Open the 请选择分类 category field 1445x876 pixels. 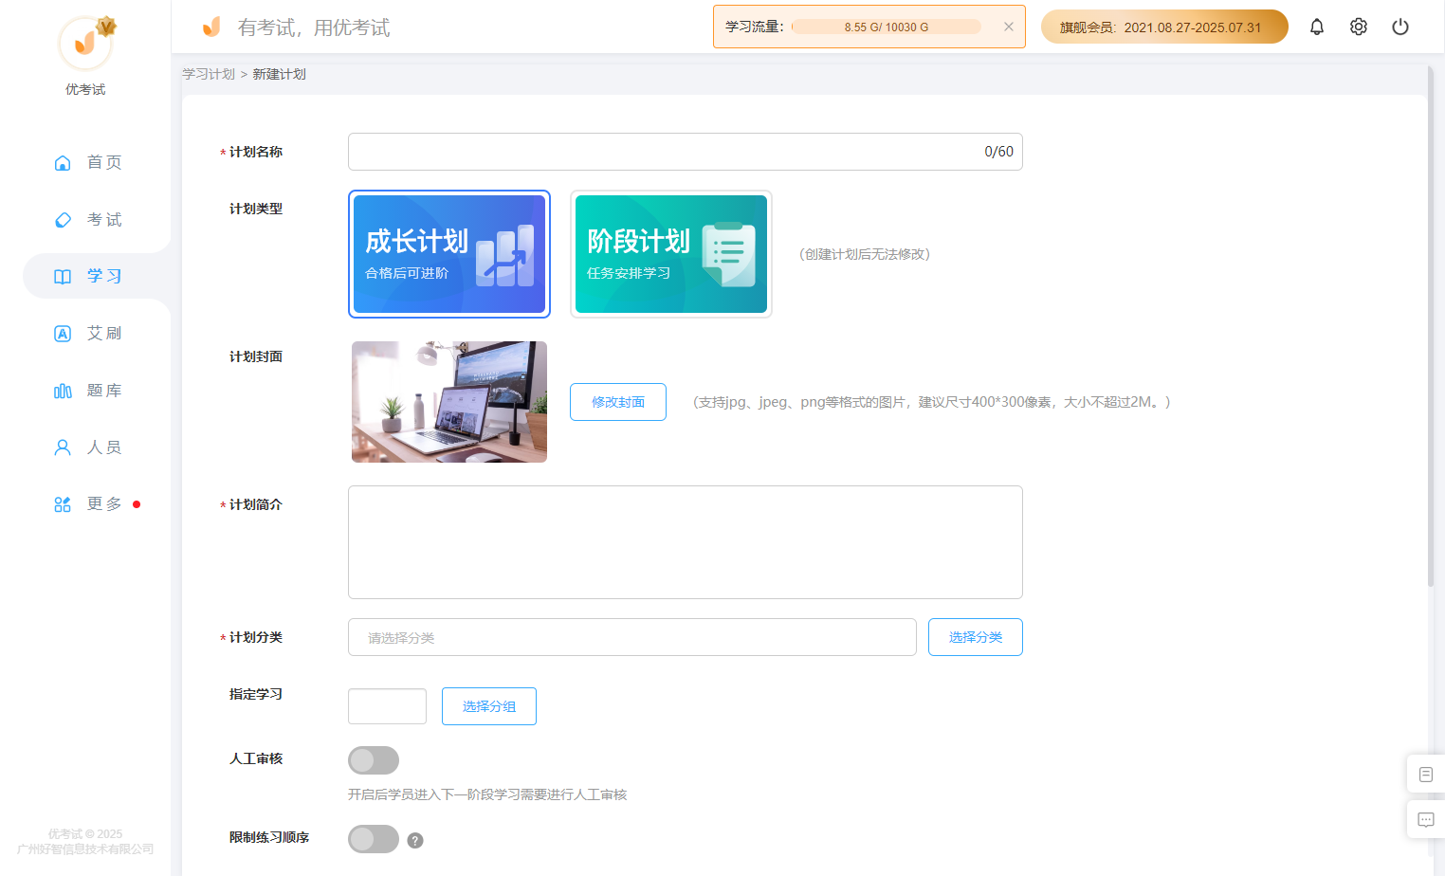click(632, 637)
